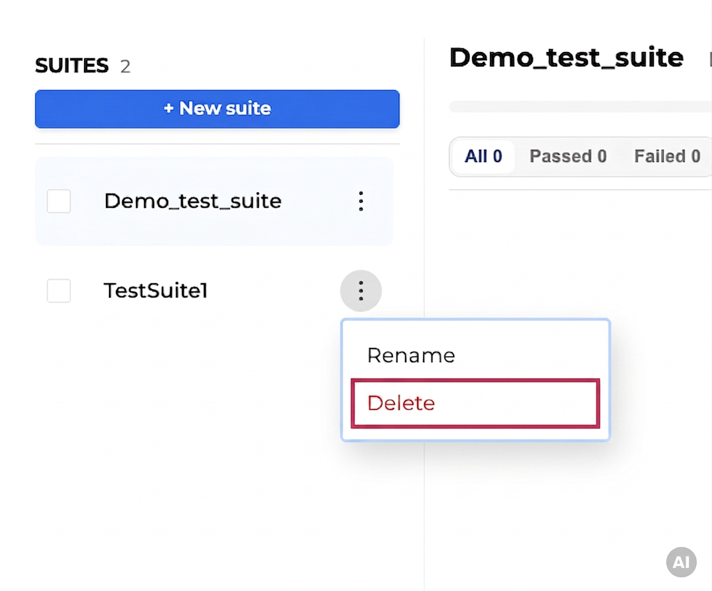Create a suite with New suite button
This screenshot has width=712, height=591.
pyautogui.click(x=217, y=109)
